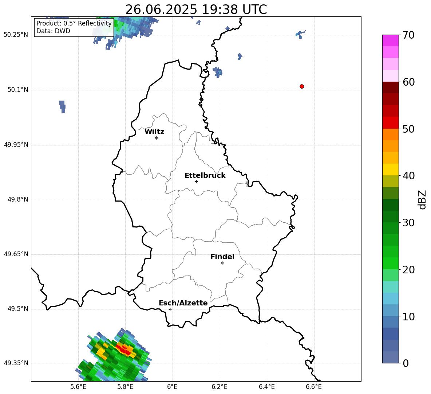Click the "Product: 0.5° Reflectivity" text

pos(74,23)
